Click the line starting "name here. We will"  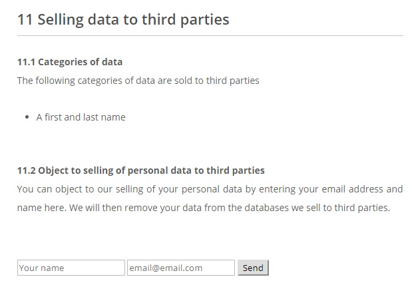204,208
